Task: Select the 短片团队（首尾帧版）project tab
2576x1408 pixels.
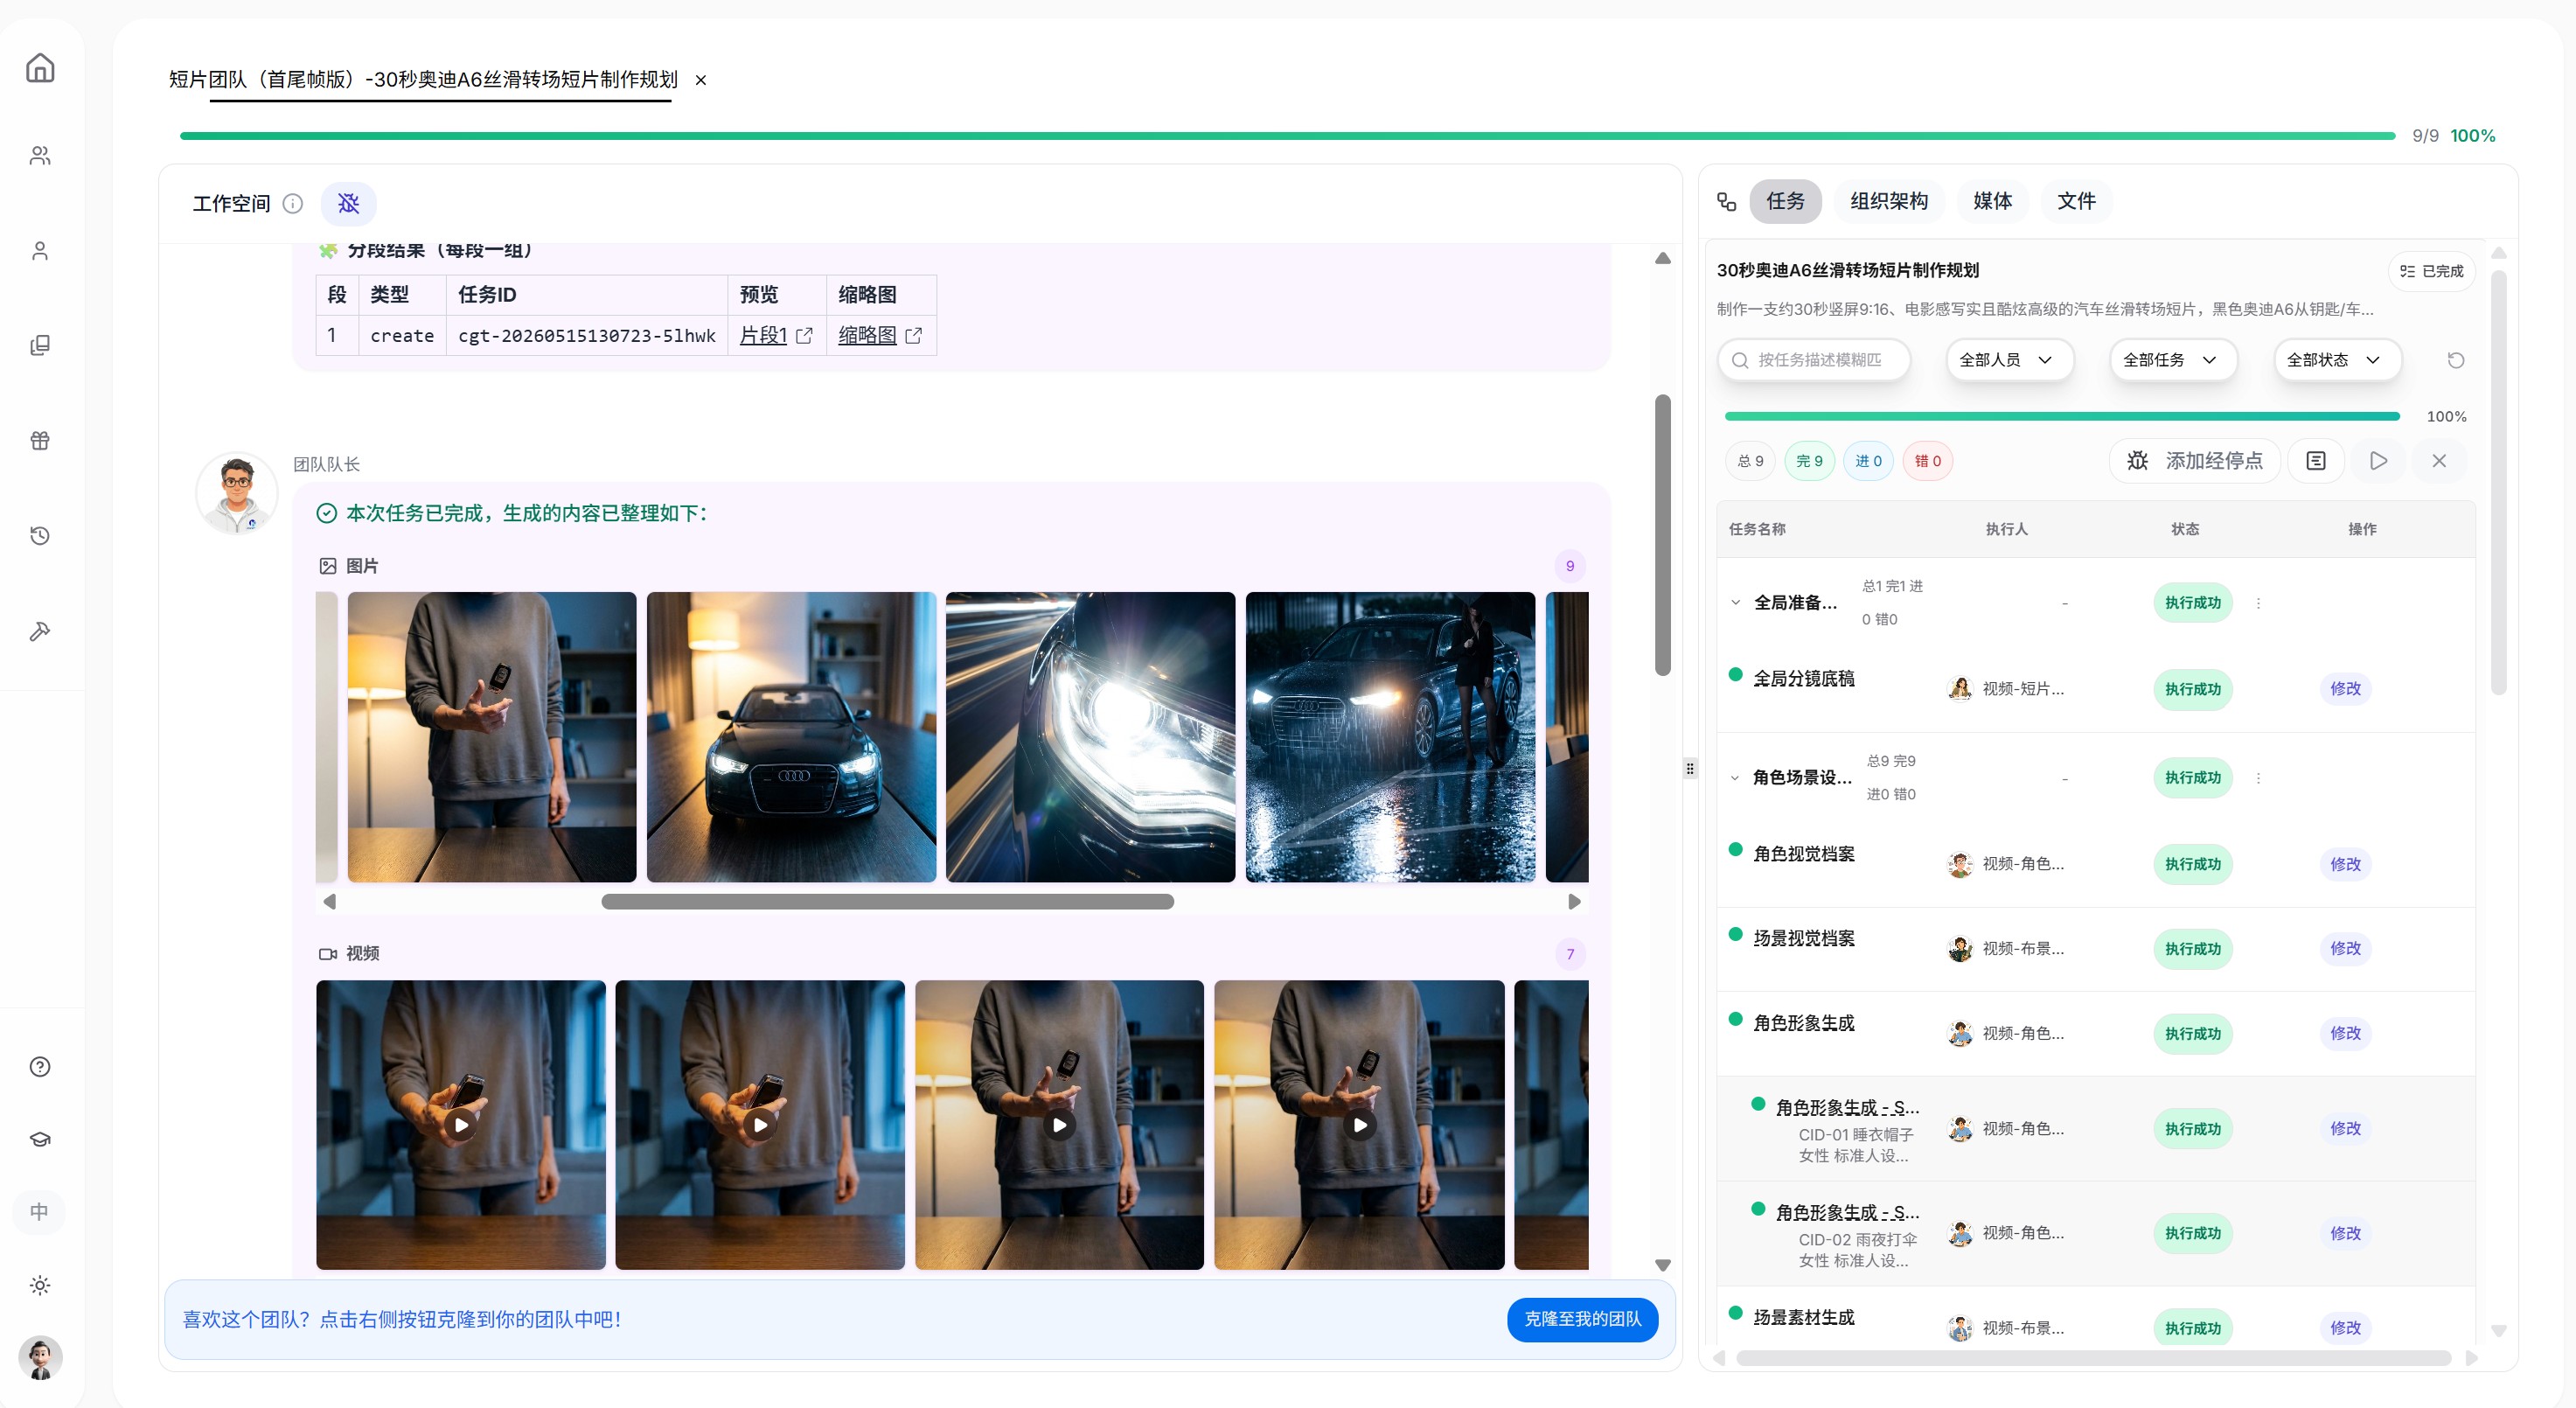Action: [x=423, y=80]
